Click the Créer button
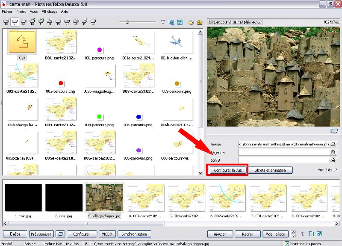The height and width of the screenshot is (246, 342). click(15, 234)
